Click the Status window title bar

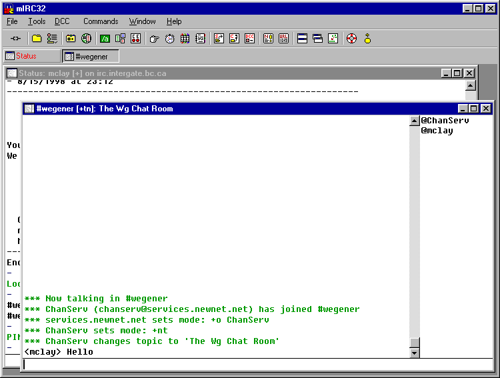click(241, 73)
